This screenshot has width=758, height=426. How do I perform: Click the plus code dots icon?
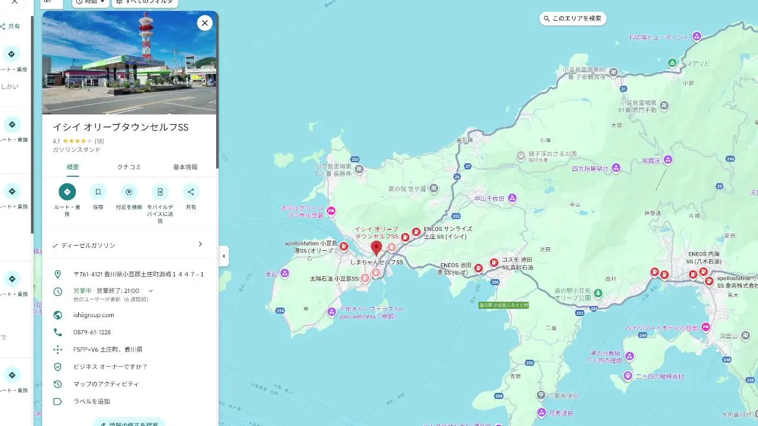57,350
